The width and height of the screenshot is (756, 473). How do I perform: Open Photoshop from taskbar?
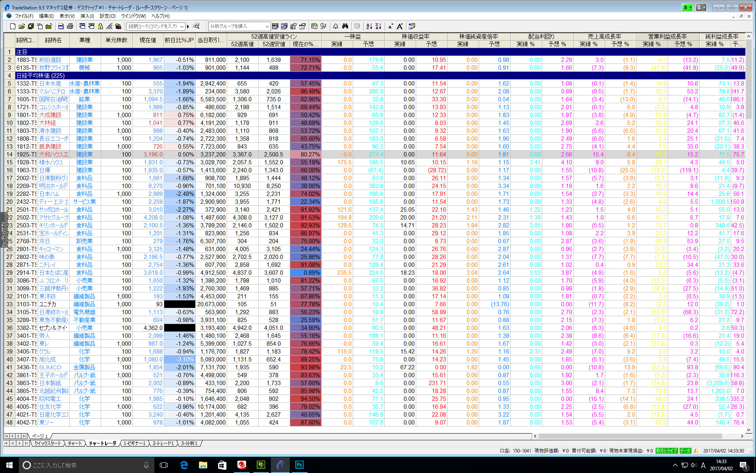pyautogui.click(x=299, y=465)
